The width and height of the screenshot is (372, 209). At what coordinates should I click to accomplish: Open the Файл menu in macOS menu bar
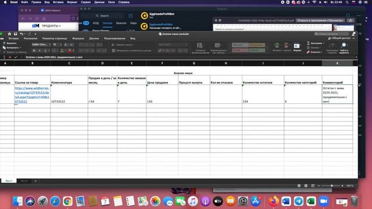tap(24, 2)
